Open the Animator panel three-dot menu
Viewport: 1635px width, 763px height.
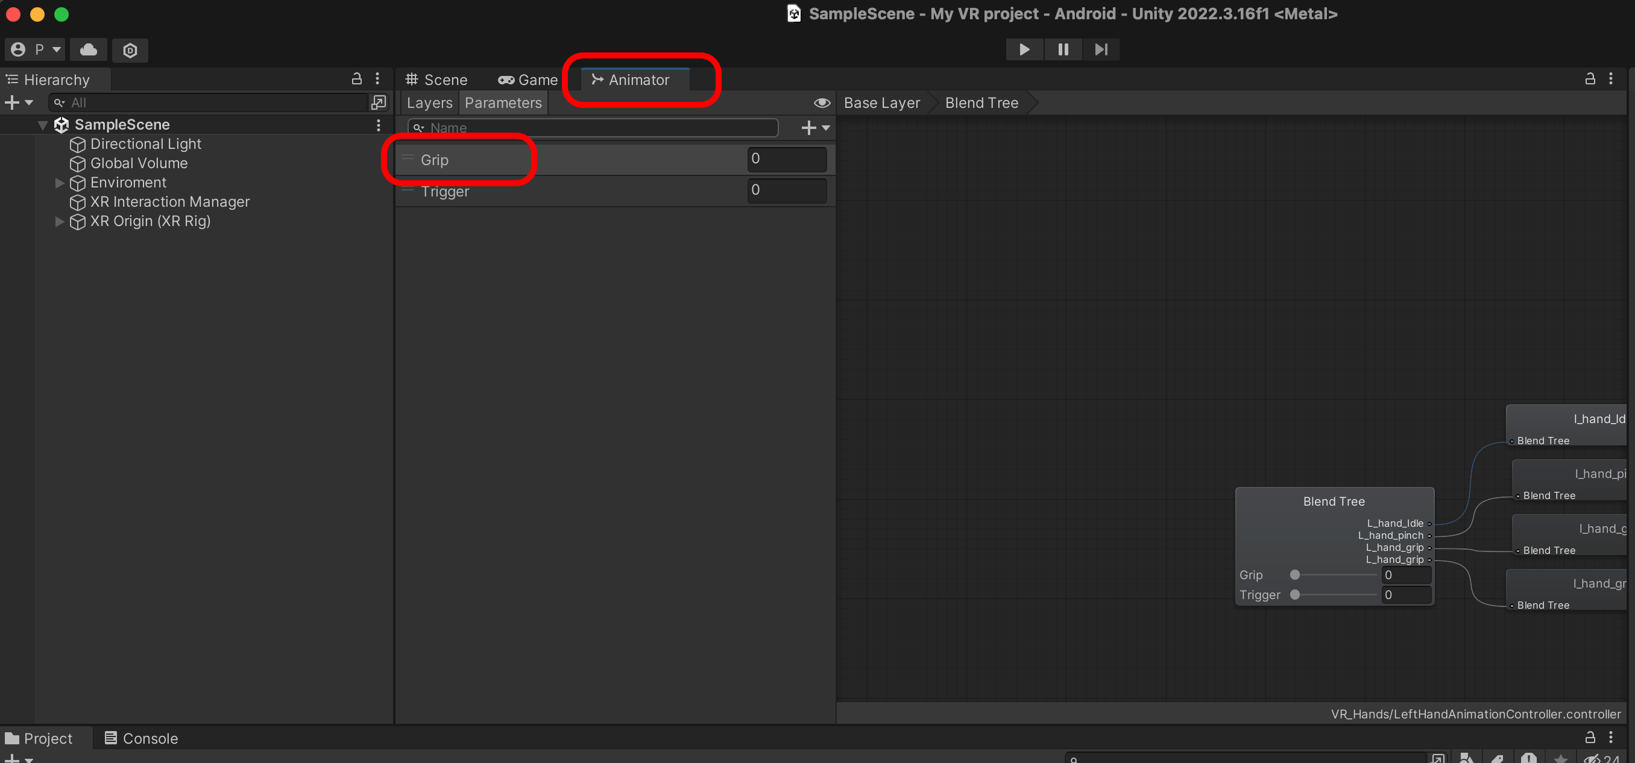point(1610,78)
